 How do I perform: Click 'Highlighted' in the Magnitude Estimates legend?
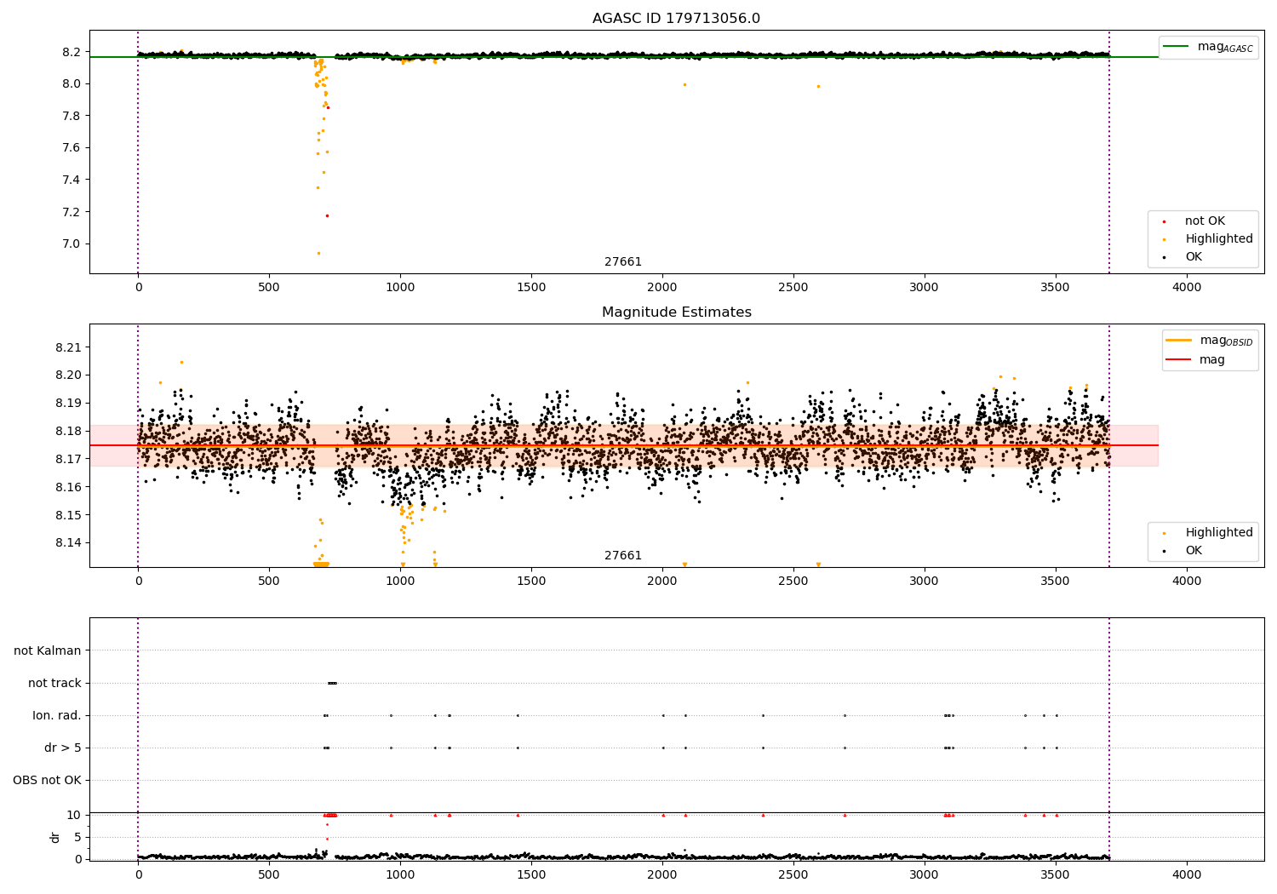(x=1208, y=533)
